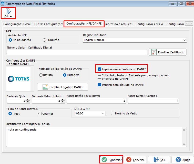Select Homologação environment radio
194x164 pixels.
click(x=10, y=40)
